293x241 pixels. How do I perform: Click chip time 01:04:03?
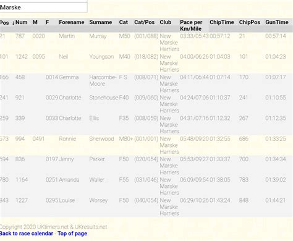click(220, 57)
